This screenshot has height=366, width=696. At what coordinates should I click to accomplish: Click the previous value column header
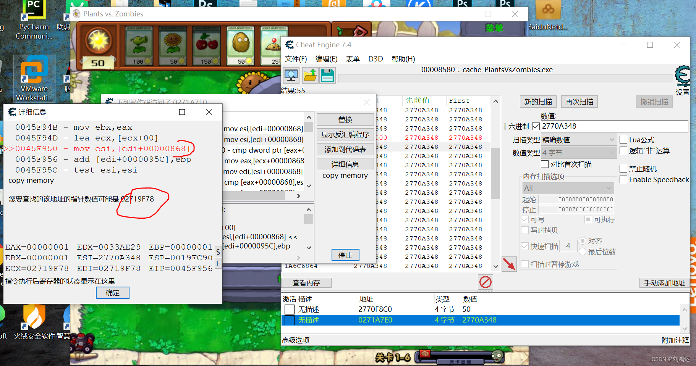418,100
